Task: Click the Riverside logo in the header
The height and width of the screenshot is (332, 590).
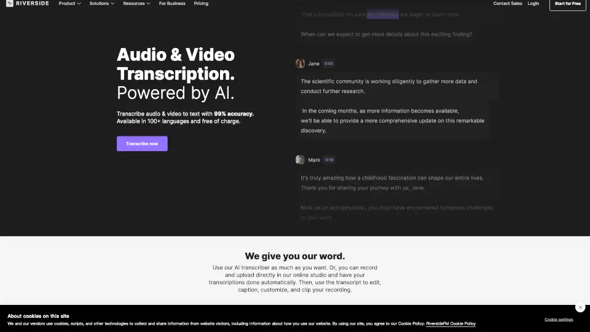Action: point(28,4)
